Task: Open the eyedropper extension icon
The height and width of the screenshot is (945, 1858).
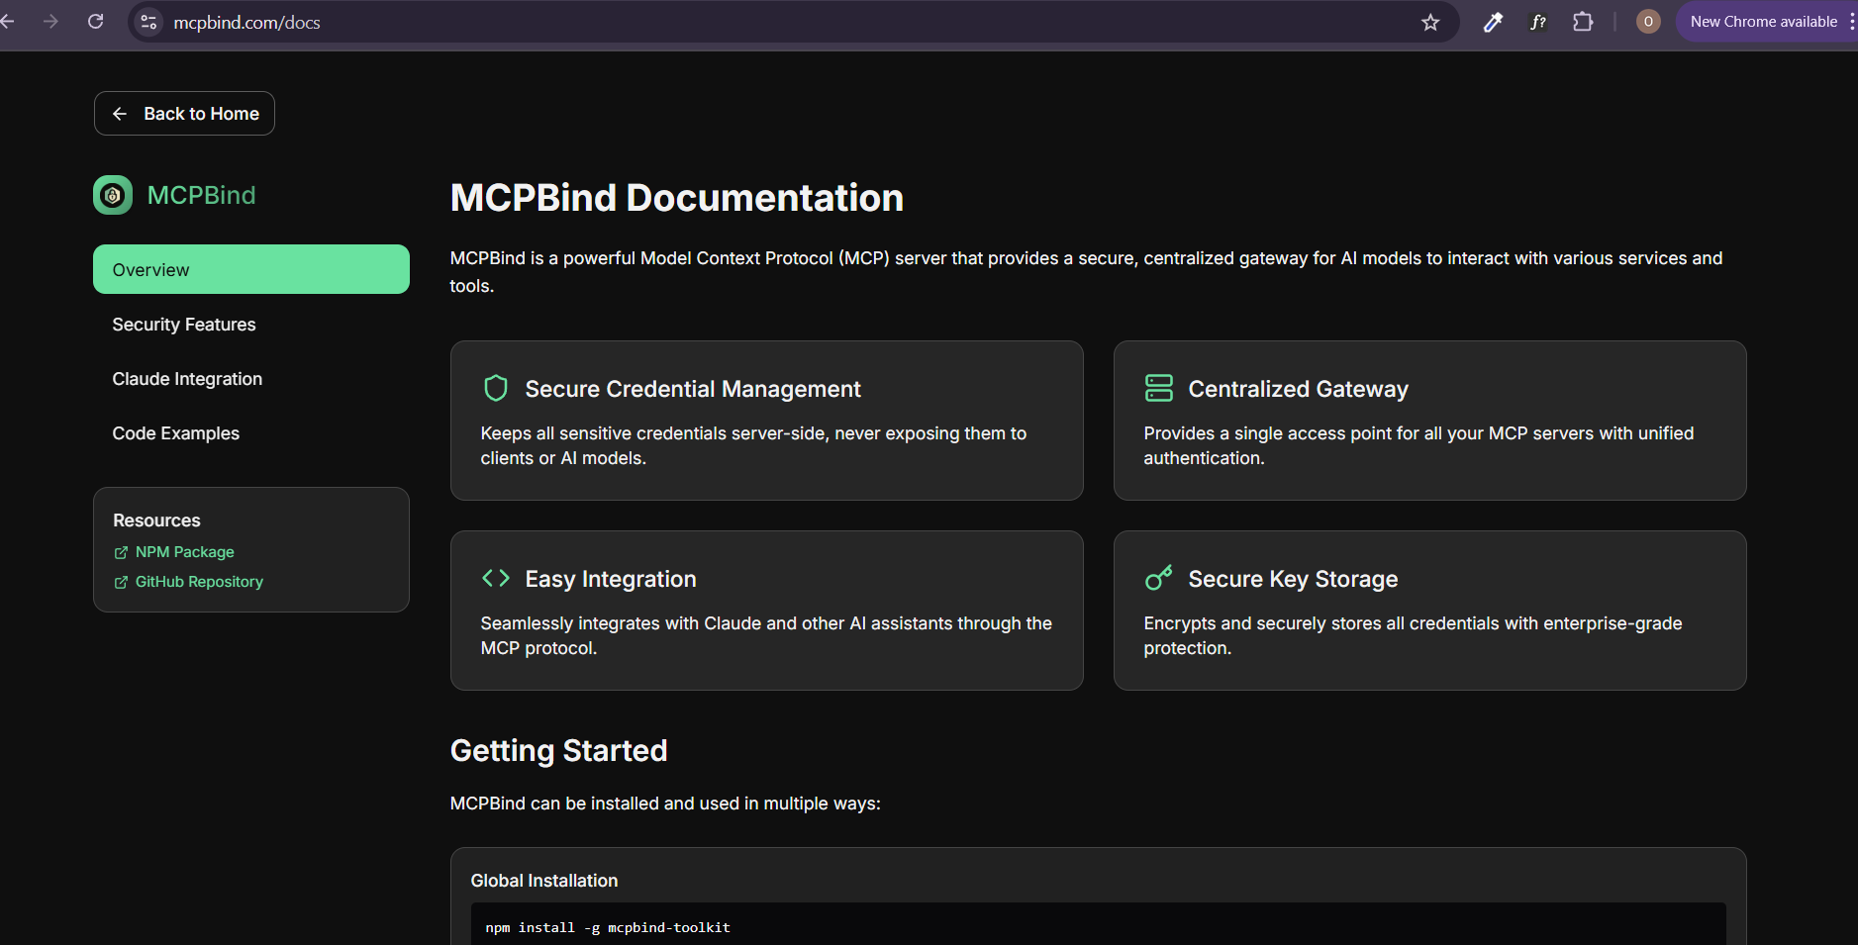Action: pyautogui.click(x=1493, y=22)
